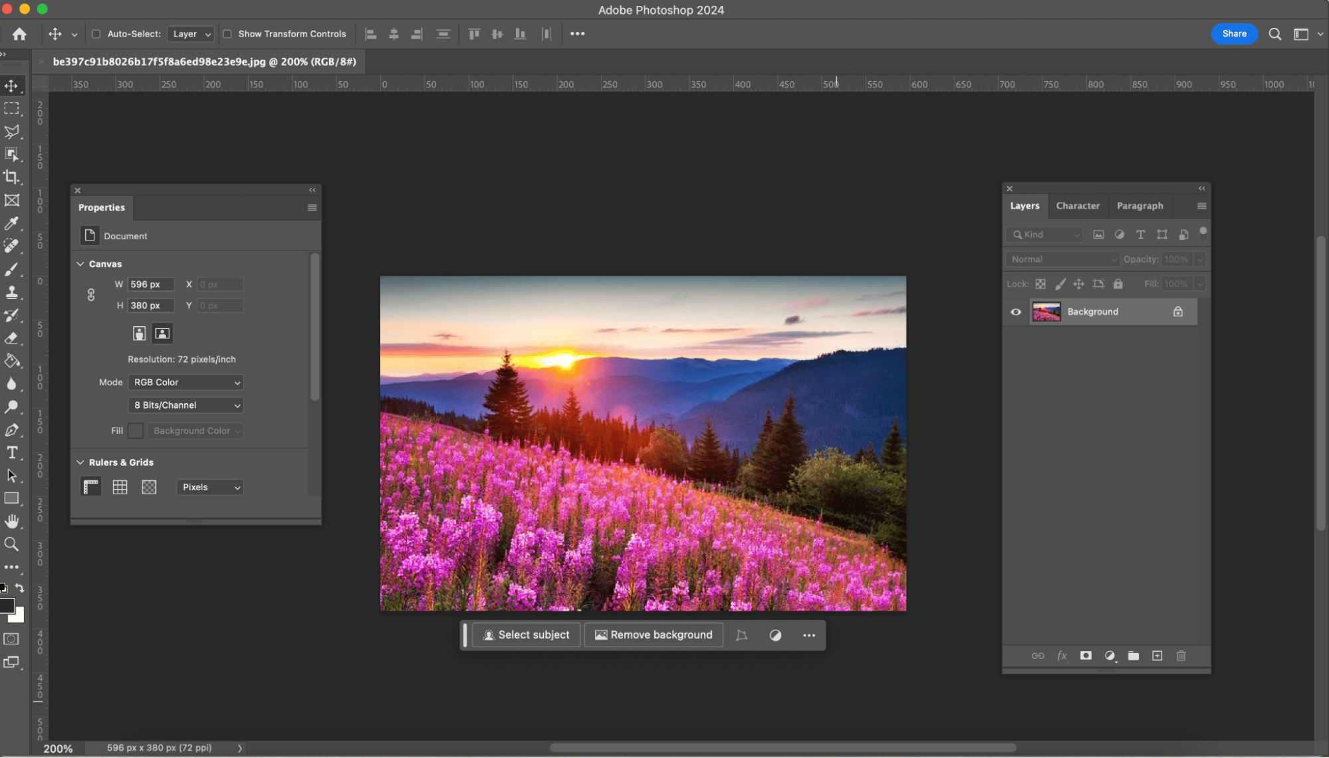Image resolution: width=1329 pixels, height=758 pixels.
Task: Open the workspace switcher dropdown
Action: click(1307, 34)
